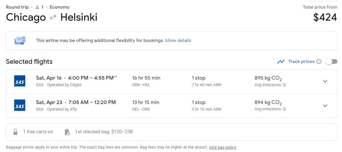Image resolution: width=342 pixels, height=152 pixels.
Task: Expand the Apr 23 return flight details
Action: pos(325,106)
